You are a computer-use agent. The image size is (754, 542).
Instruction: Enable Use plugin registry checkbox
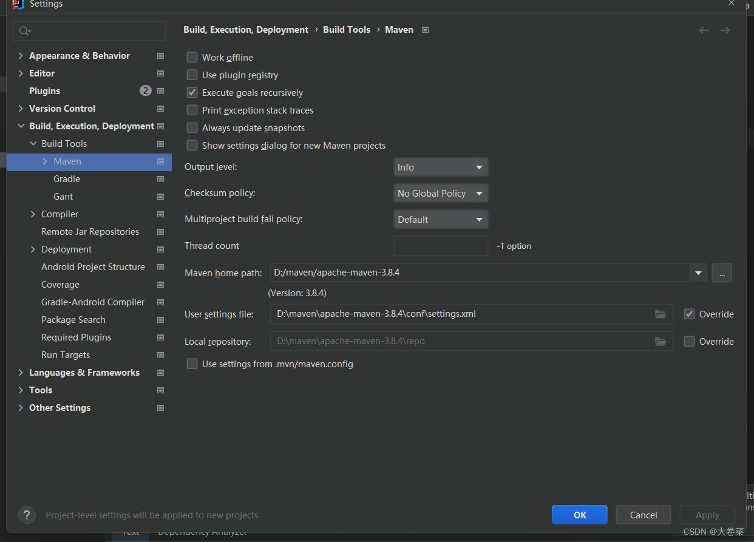(192, 75)
